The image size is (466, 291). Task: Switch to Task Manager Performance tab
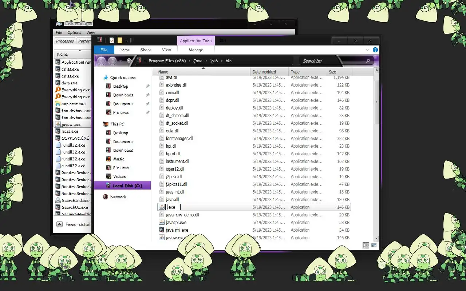point(84,41)
